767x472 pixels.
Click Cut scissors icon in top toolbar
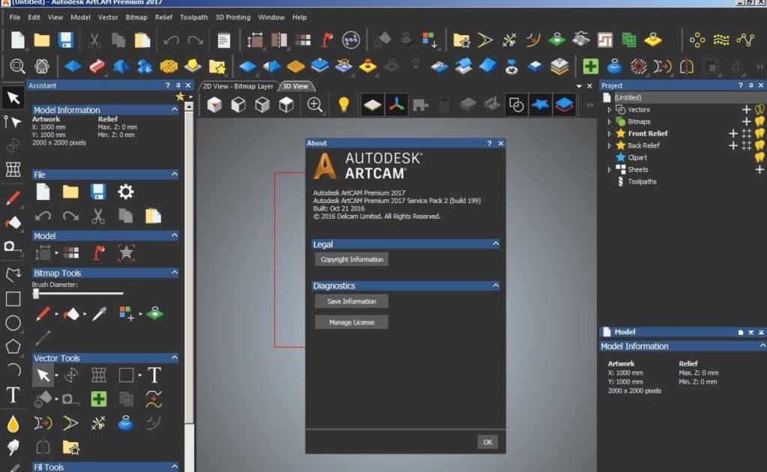(94, 40)
